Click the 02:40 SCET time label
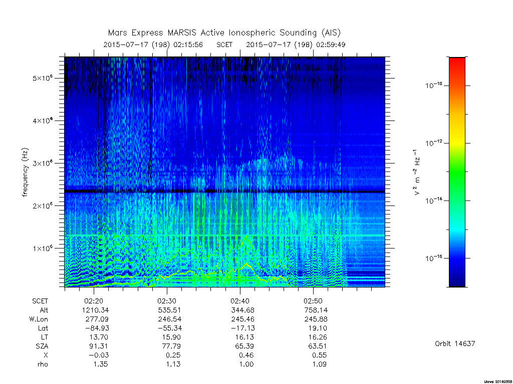 [x=240, y=300]
